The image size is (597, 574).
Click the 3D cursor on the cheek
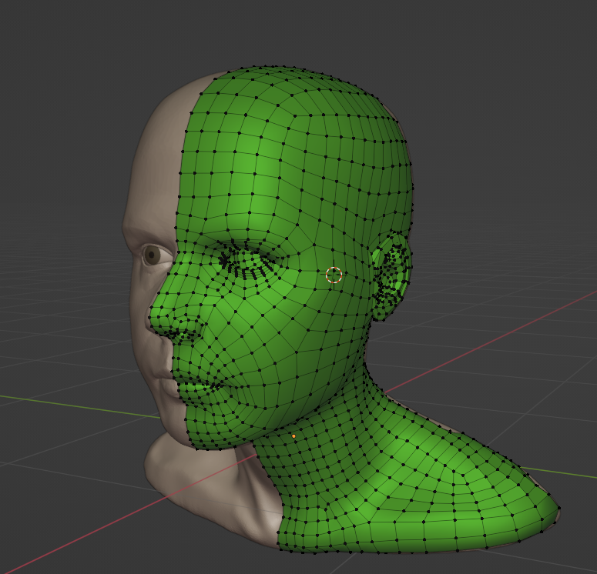[x=334, y=275]
